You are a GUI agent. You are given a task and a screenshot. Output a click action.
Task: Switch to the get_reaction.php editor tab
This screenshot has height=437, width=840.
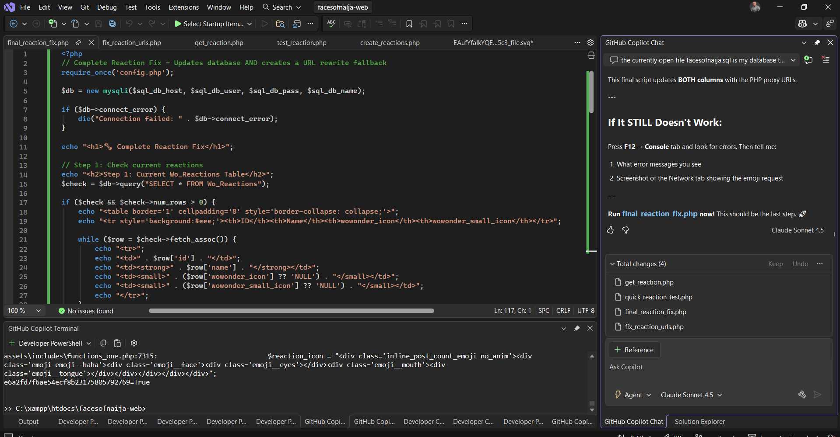(219, 42)
